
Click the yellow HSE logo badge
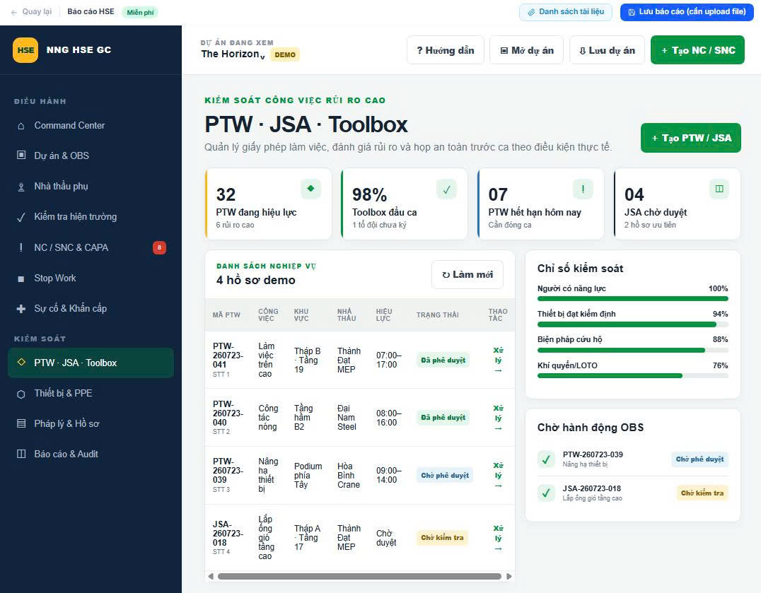click(x=25, y=50)
